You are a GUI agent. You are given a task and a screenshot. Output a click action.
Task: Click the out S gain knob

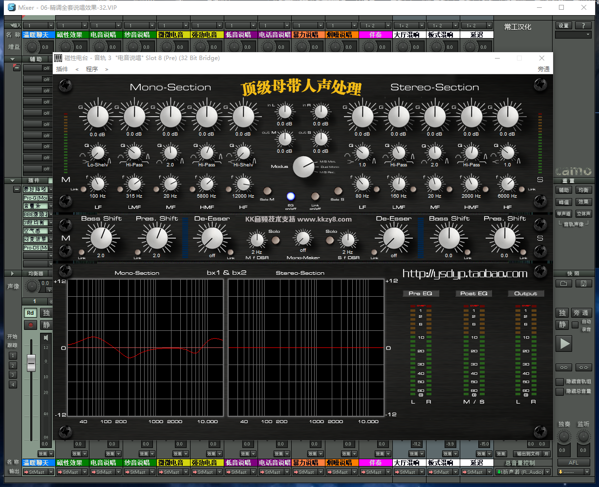coord(321,140)
